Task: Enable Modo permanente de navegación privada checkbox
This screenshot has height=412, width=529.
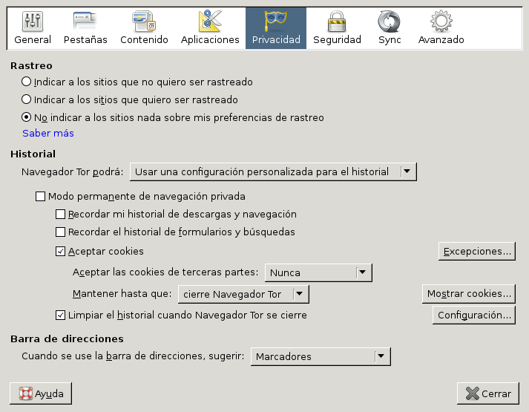Action: pos(41,197)
